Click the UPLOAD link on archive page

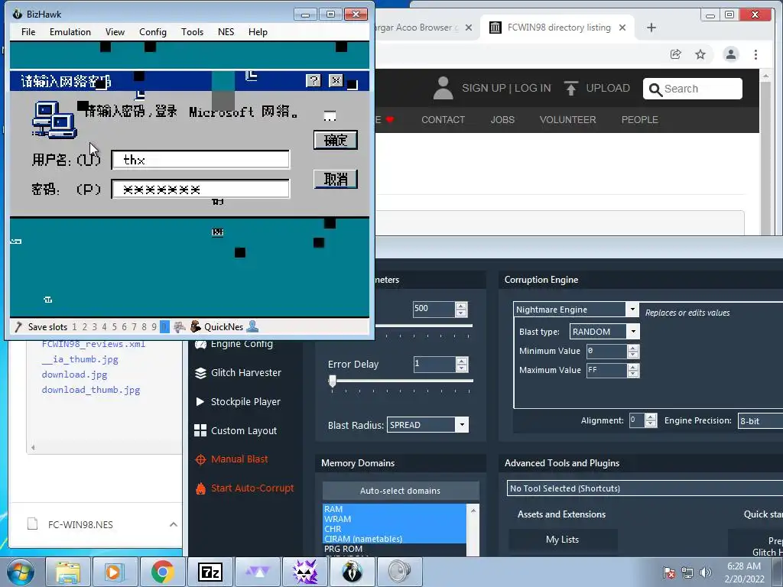coord(596,88)
